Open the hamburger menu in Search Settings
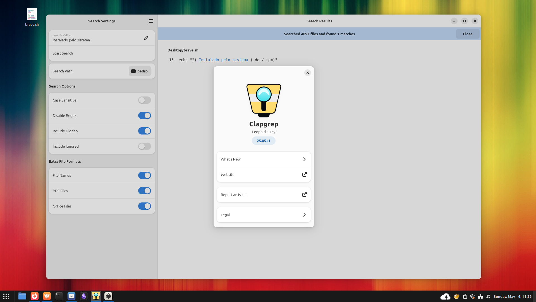 pyautogui.click(x=151, y=21)
